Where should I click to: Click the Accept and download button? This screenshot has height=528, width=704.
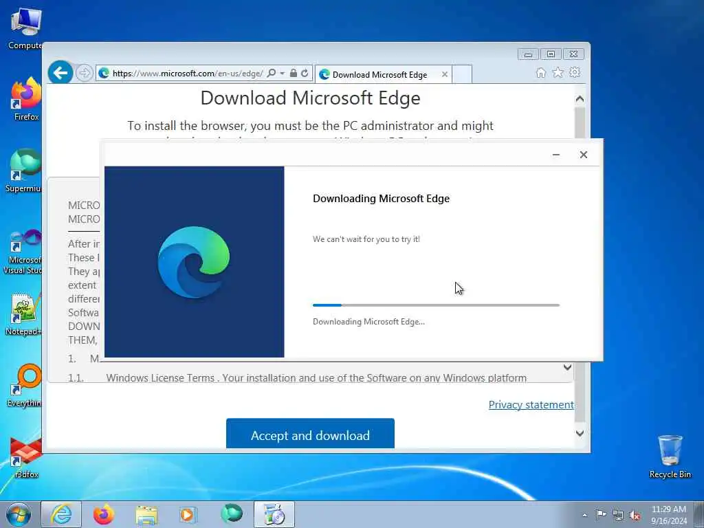coord(310,434)
